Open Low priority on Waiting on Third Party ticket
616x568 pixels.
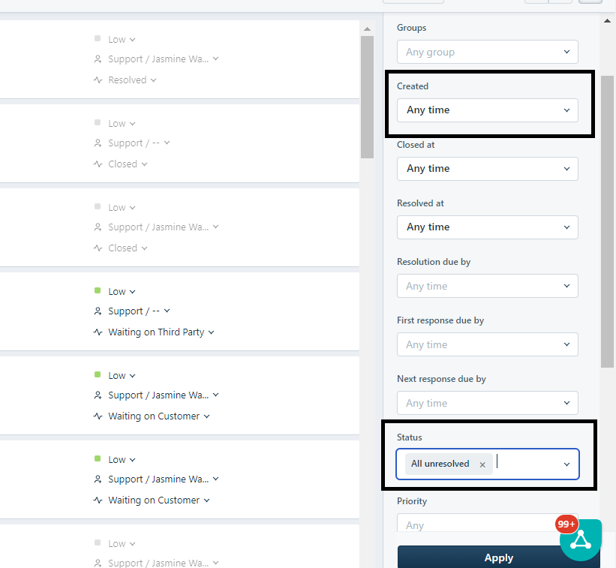[x=122, y=292]
